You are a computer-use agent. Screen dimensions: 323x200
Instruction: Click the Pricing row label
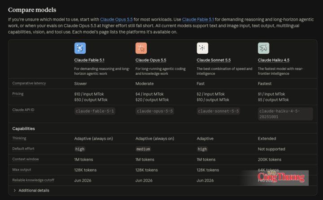18,94
